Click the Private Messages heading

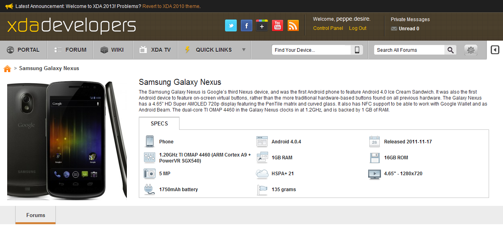click(x=410, y=20)
